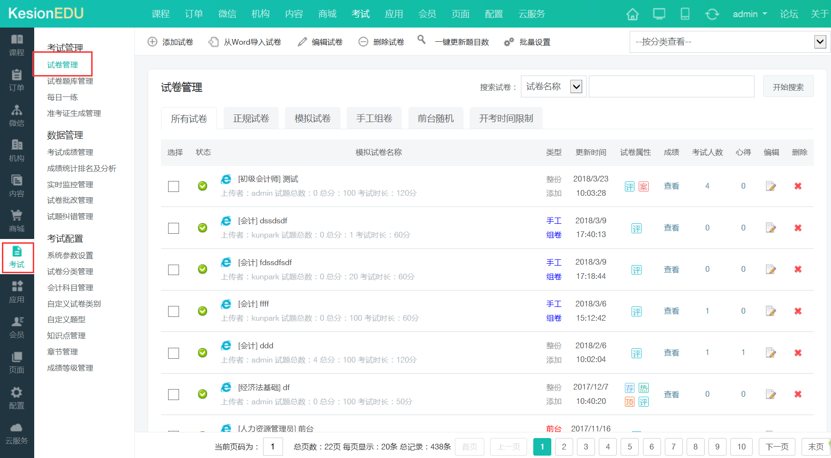The height and width of the screenshot is (458, 831).
Task: Select the checkbox for [会计] ddd
Action: (173, 353)
